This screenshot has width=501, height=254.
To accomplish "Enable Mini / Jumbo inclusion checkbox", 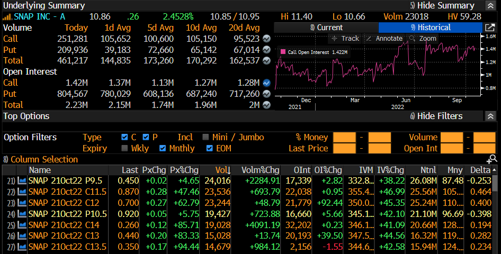I will pyautogui.click(x=205, y=137).
